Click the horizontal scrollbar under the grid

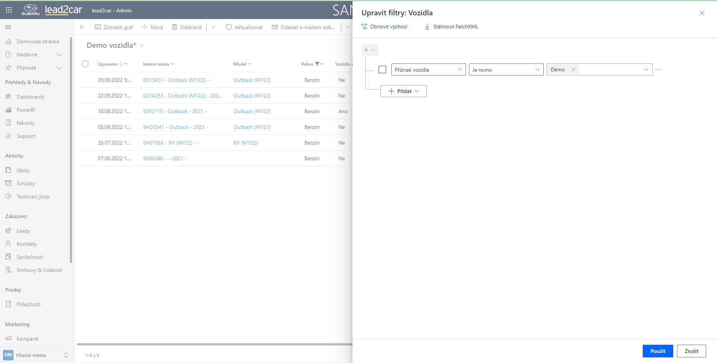(x=214, y=344)
